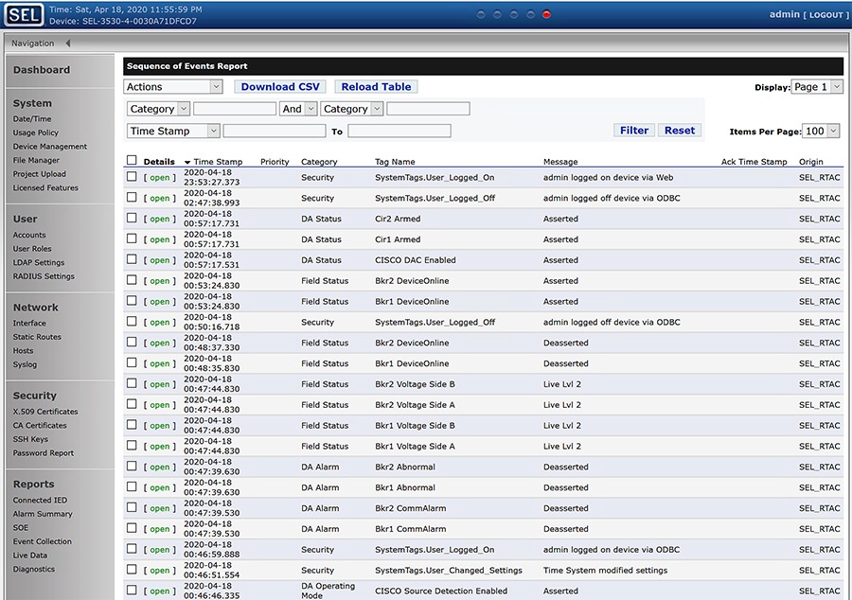Go to the Dashboard

(x=42, y=70)
